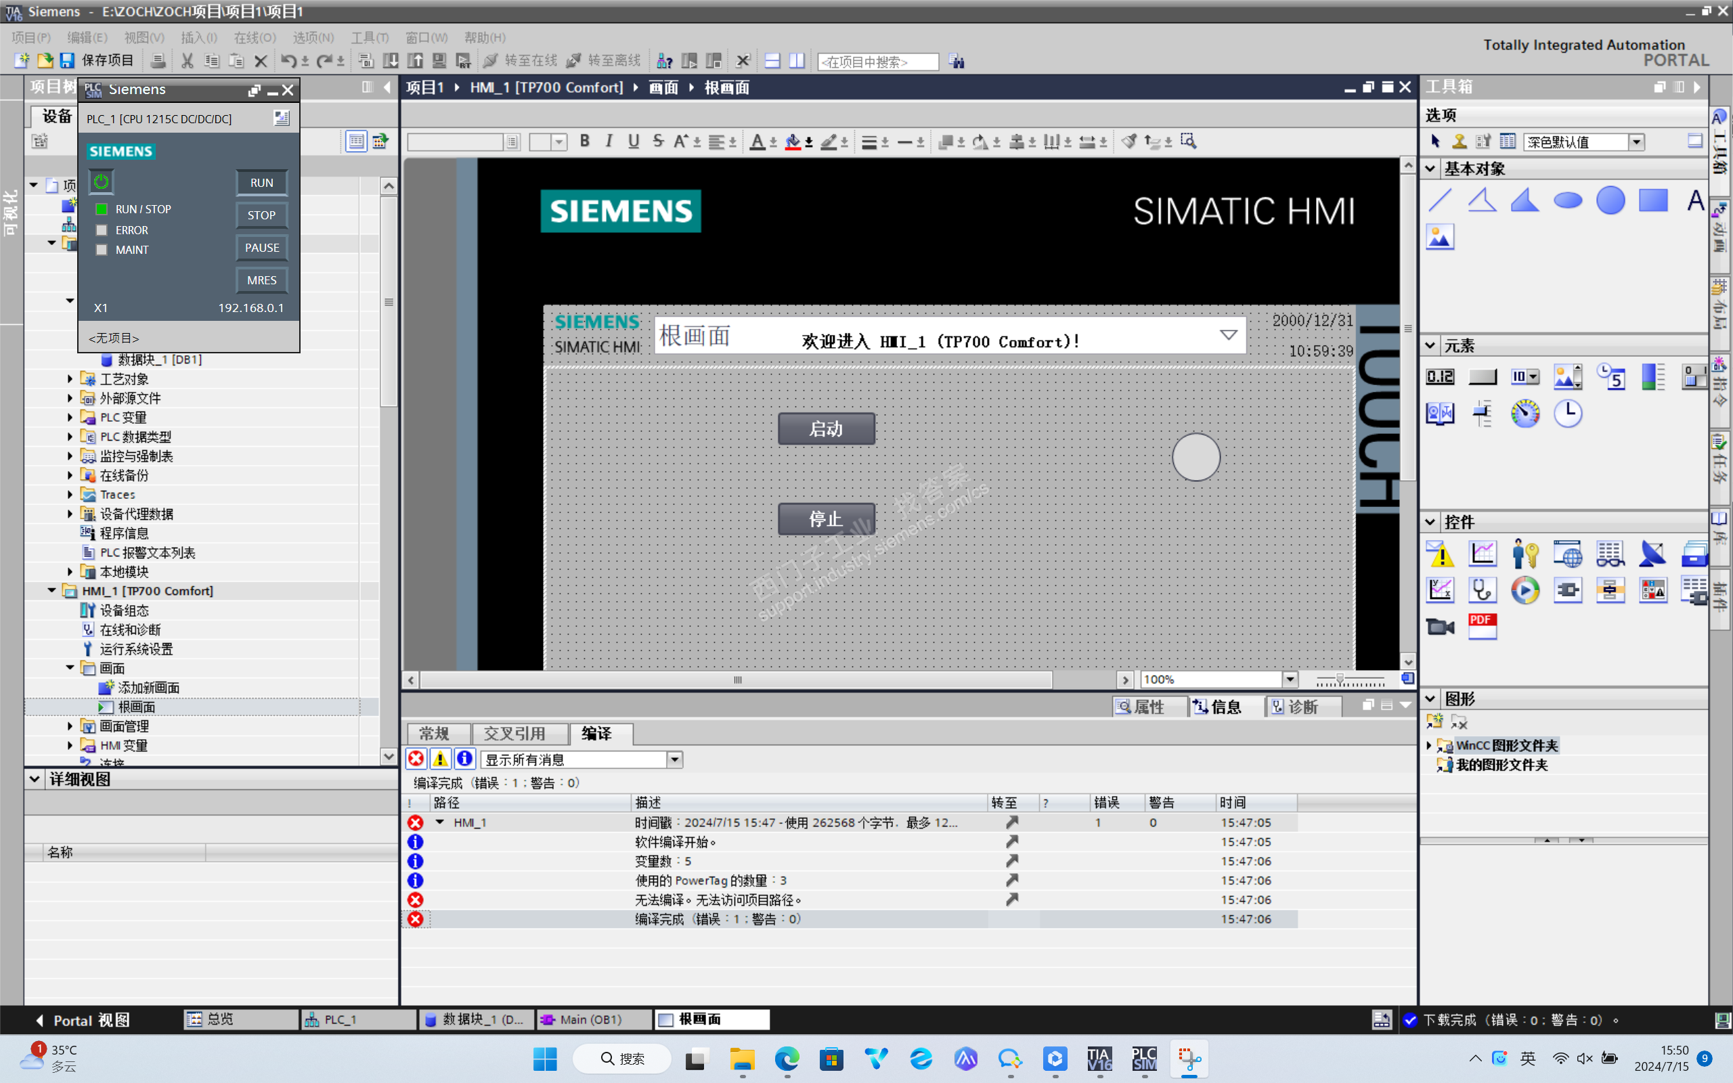The width and height of the screenshot is (1733, 1083).
Task: Click the Save project icon
Action: click(x=67, y=61)
